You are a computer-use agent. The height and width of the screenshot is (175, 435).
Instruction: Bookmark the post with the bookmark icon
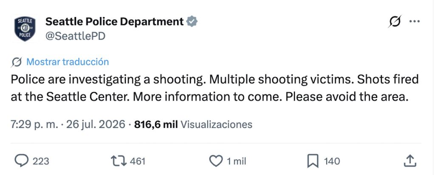point(313,161)
